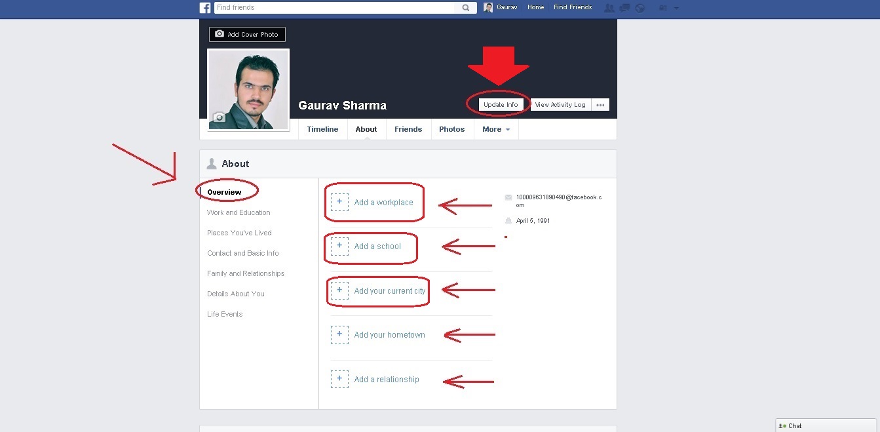The height and width of the screenshot is (432, 880).
Task: Click Add your hometown link
Action: point(390,335)
